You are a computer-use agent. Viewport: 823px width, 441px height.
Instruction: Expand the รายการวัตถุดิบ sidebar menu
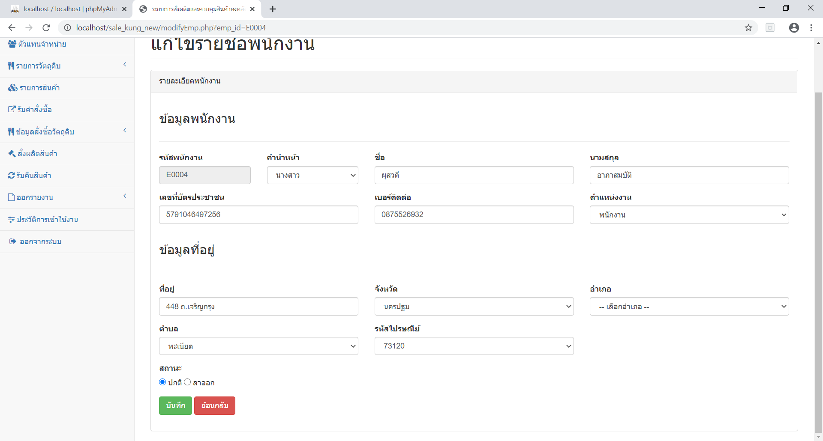coord(67,66)
